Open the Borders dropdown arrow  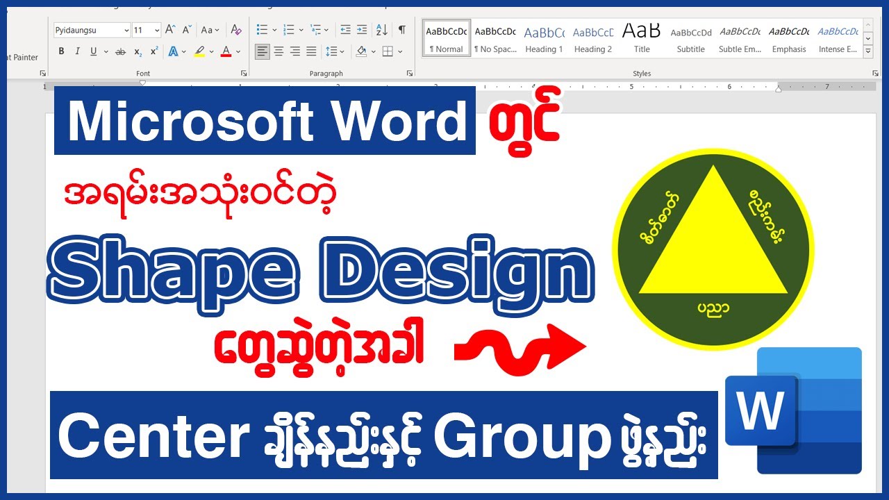399,51
